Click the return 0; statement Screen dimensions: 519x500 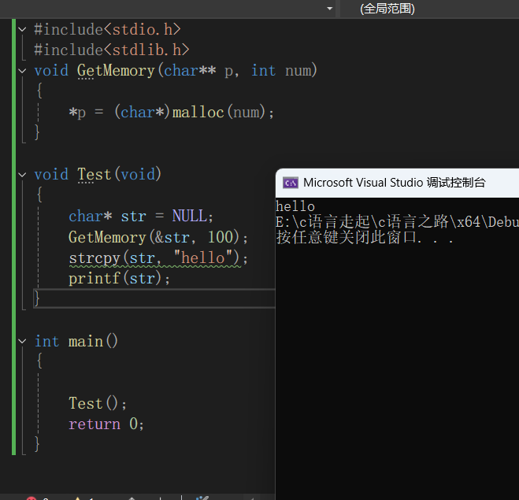pos(106,424)
